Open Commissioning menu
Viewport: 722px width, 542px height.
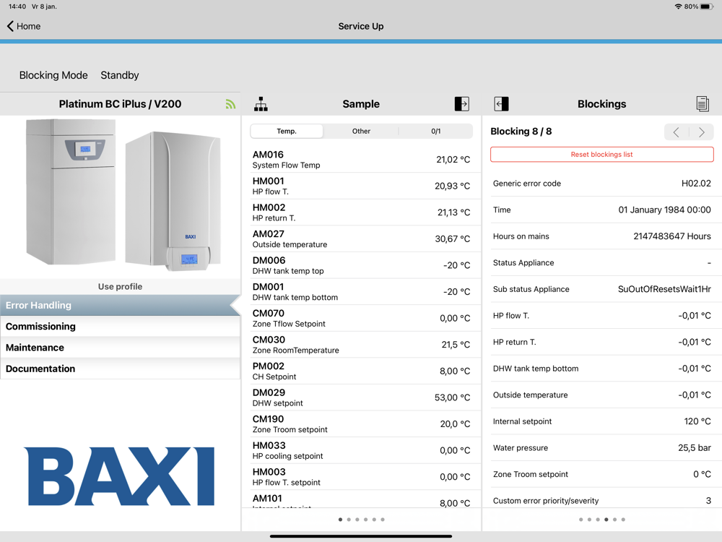120,327
